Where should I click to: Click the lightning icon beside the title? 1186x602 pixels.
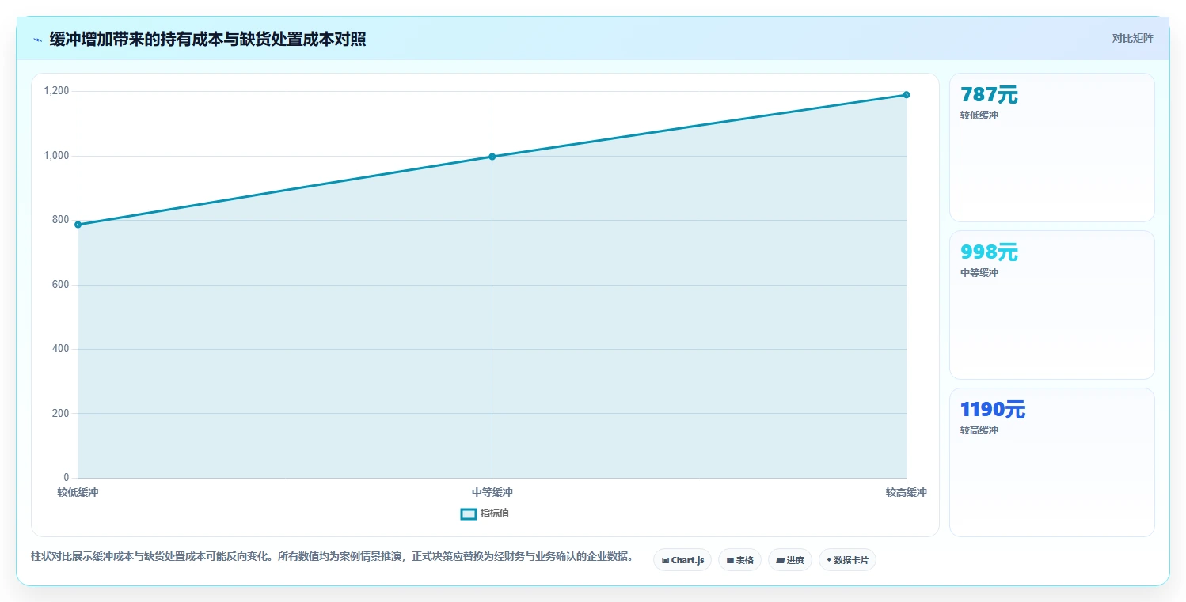pyautogui.click(x=37, y=40)
